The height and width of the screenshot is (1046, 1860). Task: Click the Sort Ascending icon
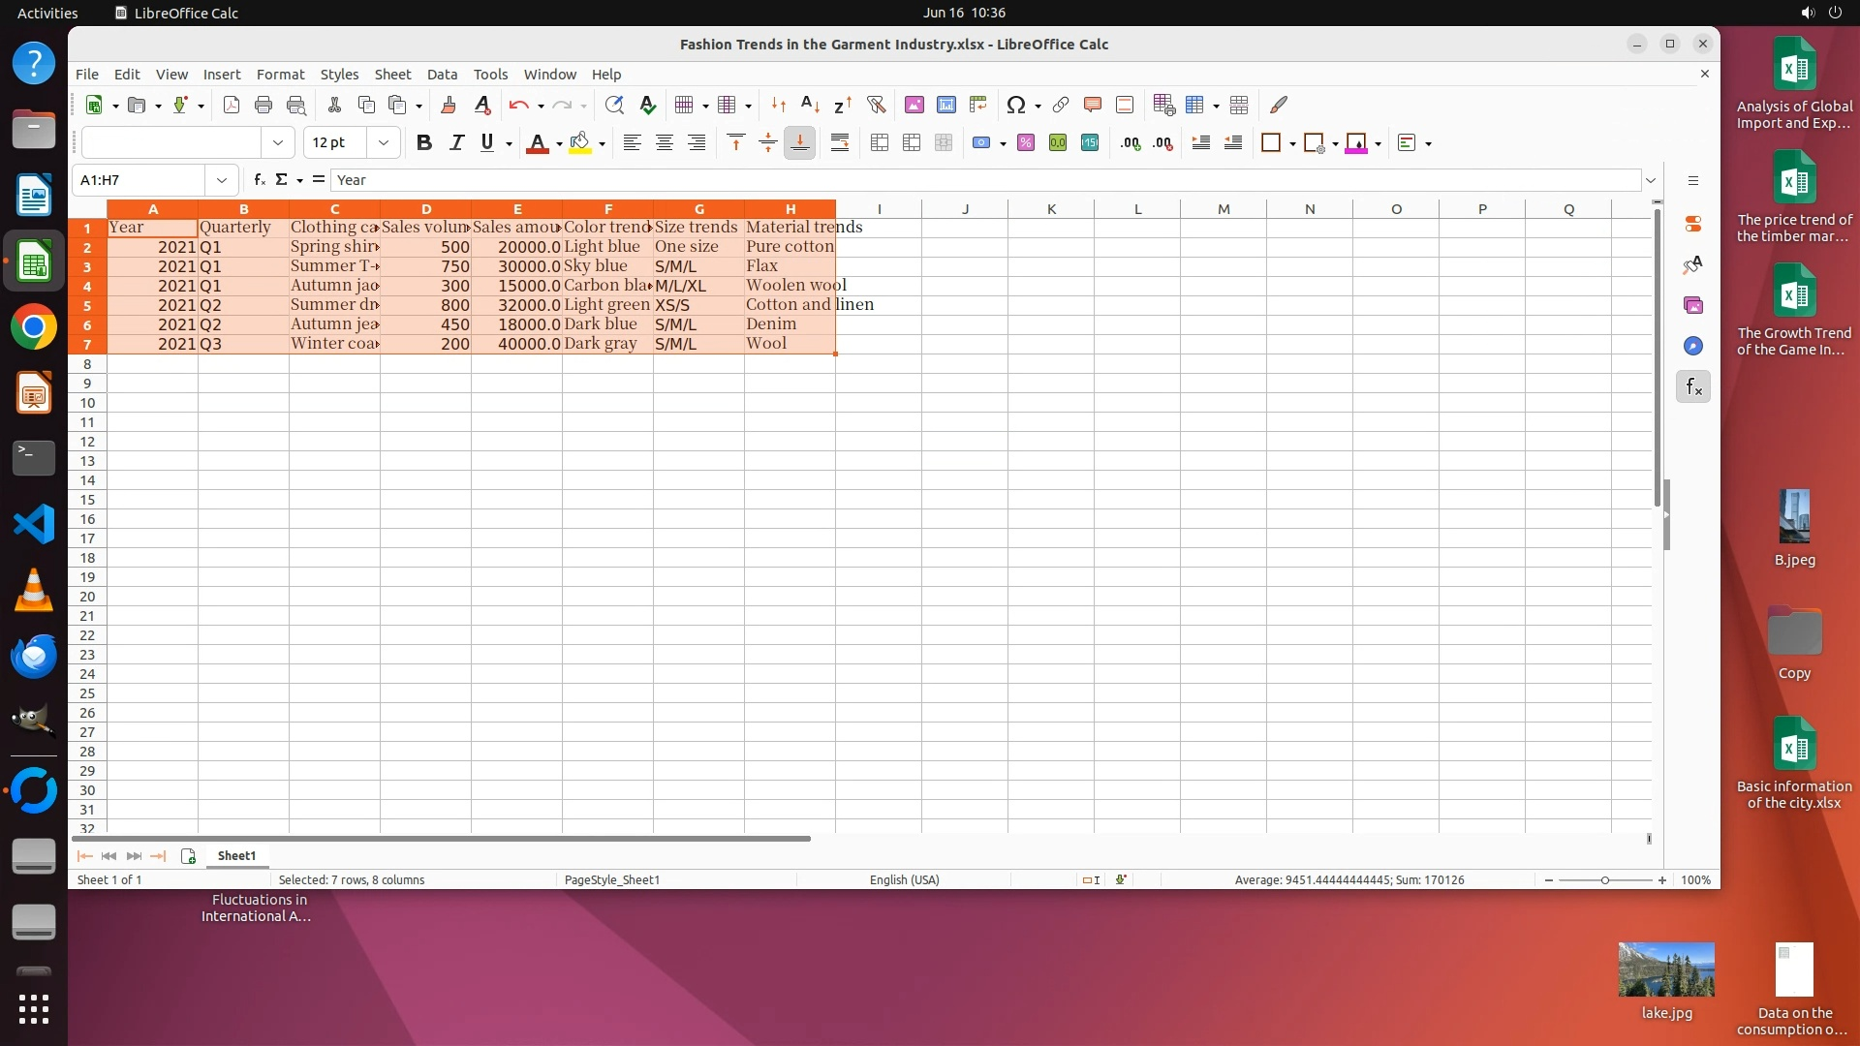click(x=810, y=105)
